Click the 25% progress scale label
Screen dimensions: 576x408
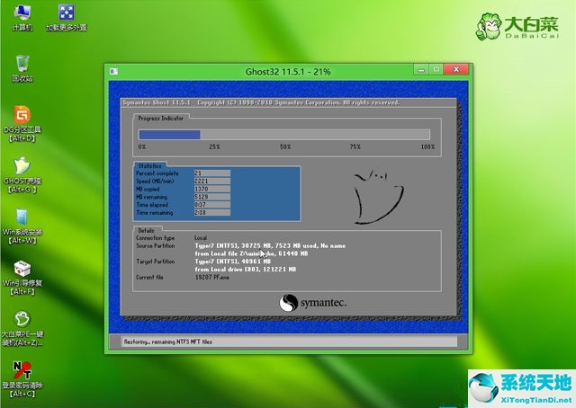[x=214, y=146]
